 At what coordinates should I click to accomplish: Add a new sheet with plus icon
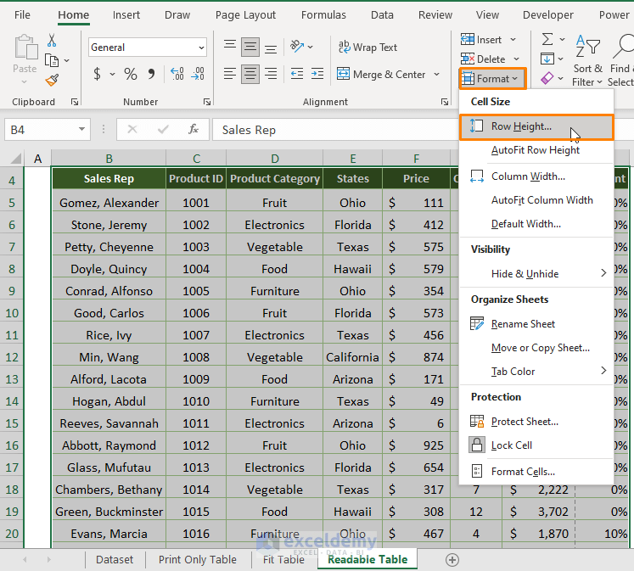[452, 559]
